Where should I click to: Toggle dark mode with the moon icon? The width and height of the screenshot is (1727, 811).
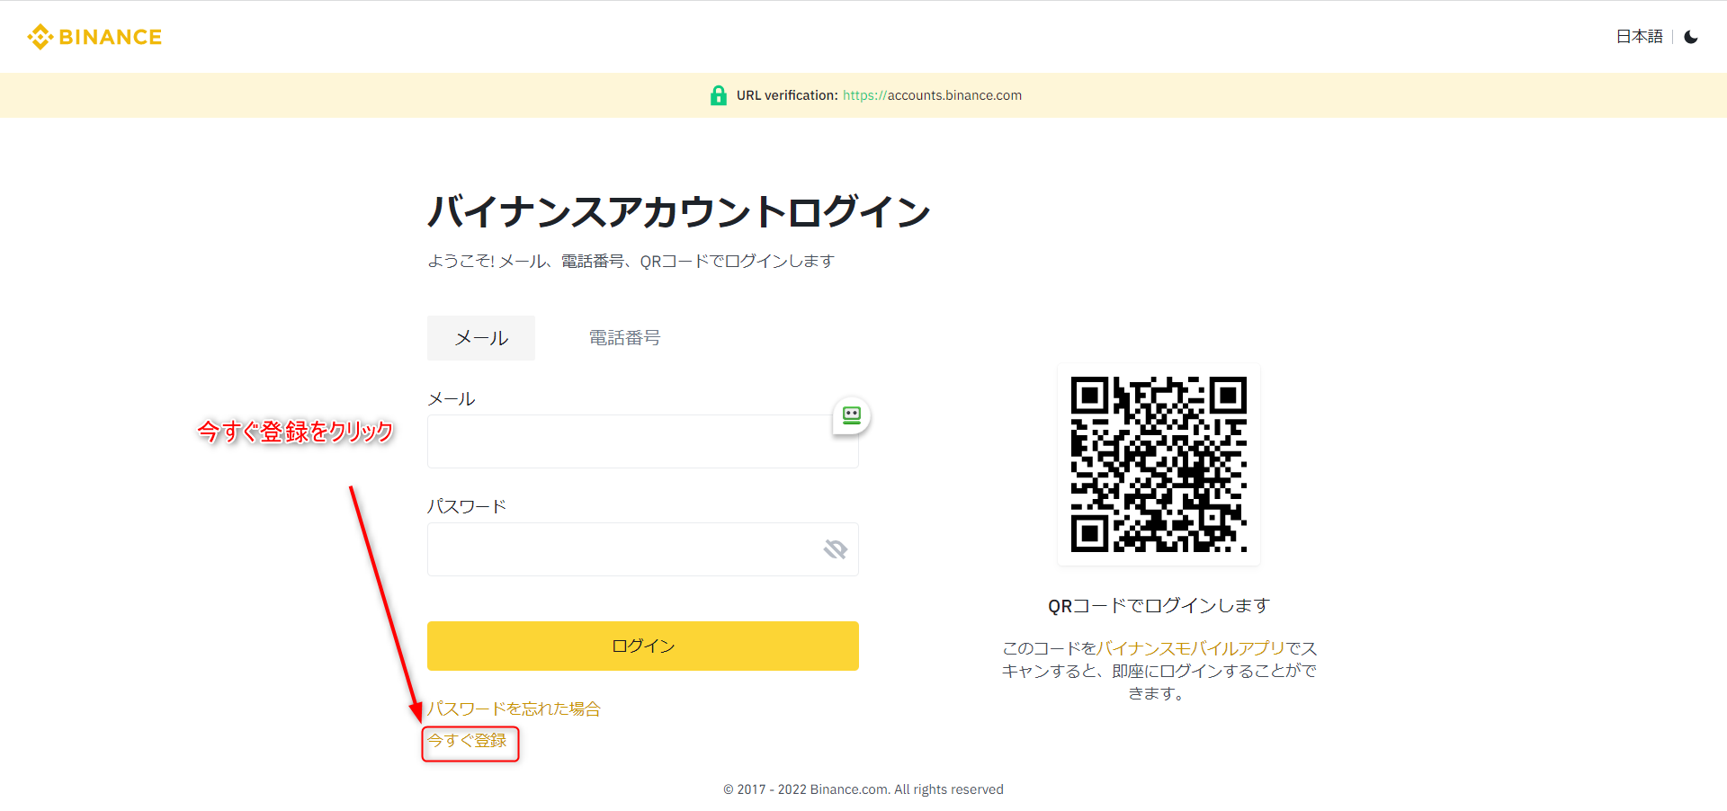click(x=1691, y=37)
